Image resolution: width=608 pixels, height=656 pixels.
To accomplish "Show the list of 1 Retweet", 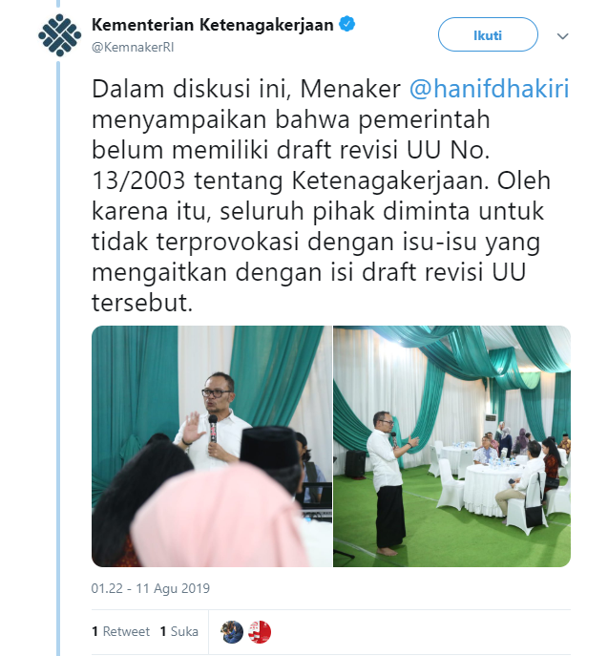I will pos(121,631).
